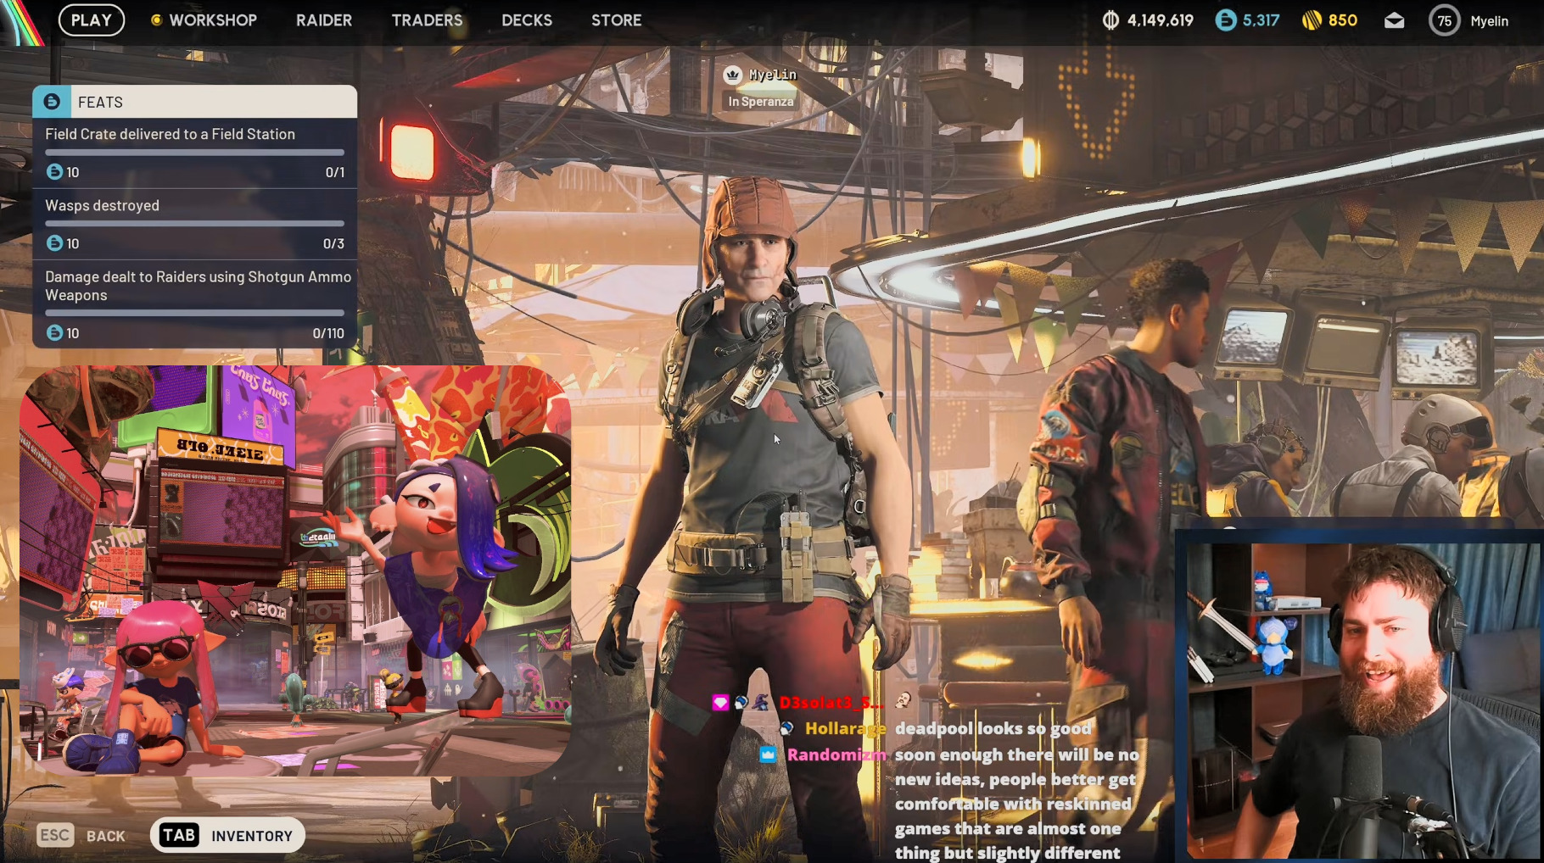Click the coin currency icon beside 4,149,619
This screenshot has height=863, width=1544.
[1110, 20]
